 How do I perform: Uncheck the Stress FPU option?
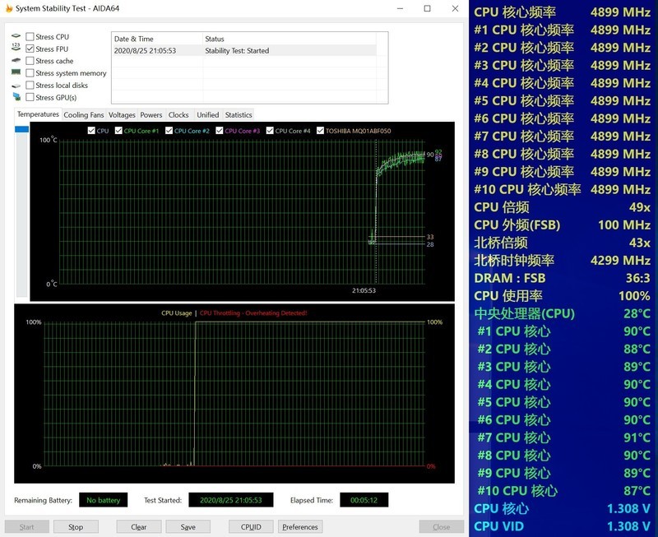pyautogui.click(x=30, y=49)
